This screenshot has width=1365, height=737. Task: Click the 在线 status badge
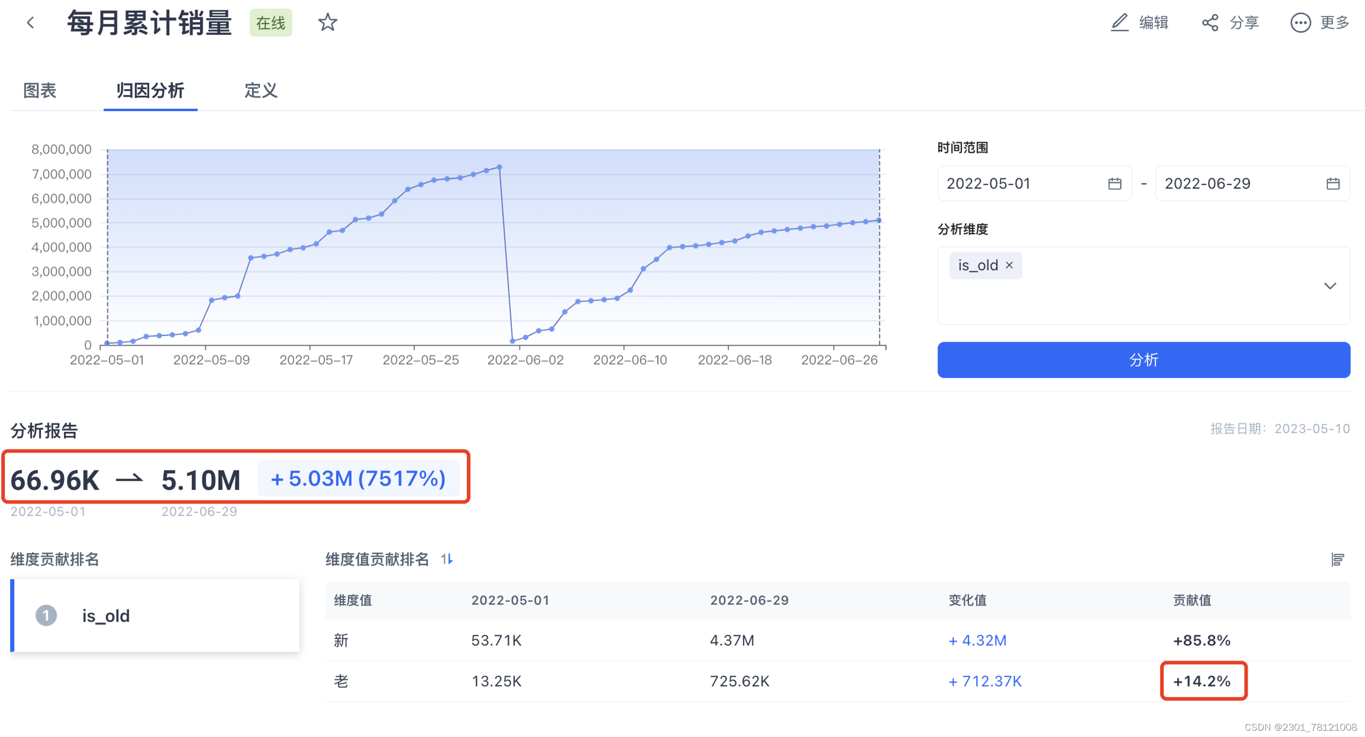(271, 23)
